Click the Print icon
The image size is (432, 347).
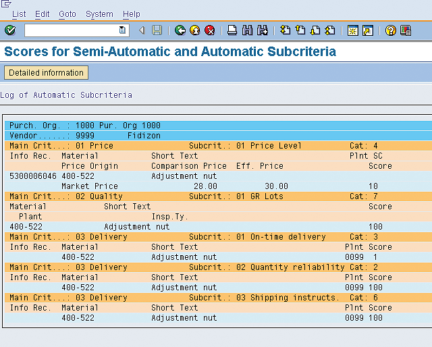tap(232, 30)
